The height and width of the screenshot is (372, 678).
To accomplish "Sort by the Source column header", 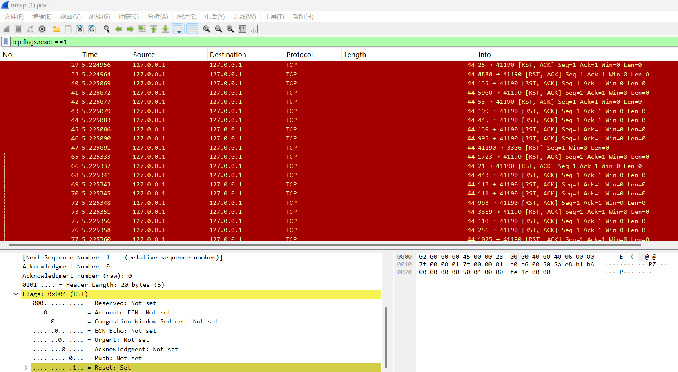I will pyautogui.click(x=169, y=55).
